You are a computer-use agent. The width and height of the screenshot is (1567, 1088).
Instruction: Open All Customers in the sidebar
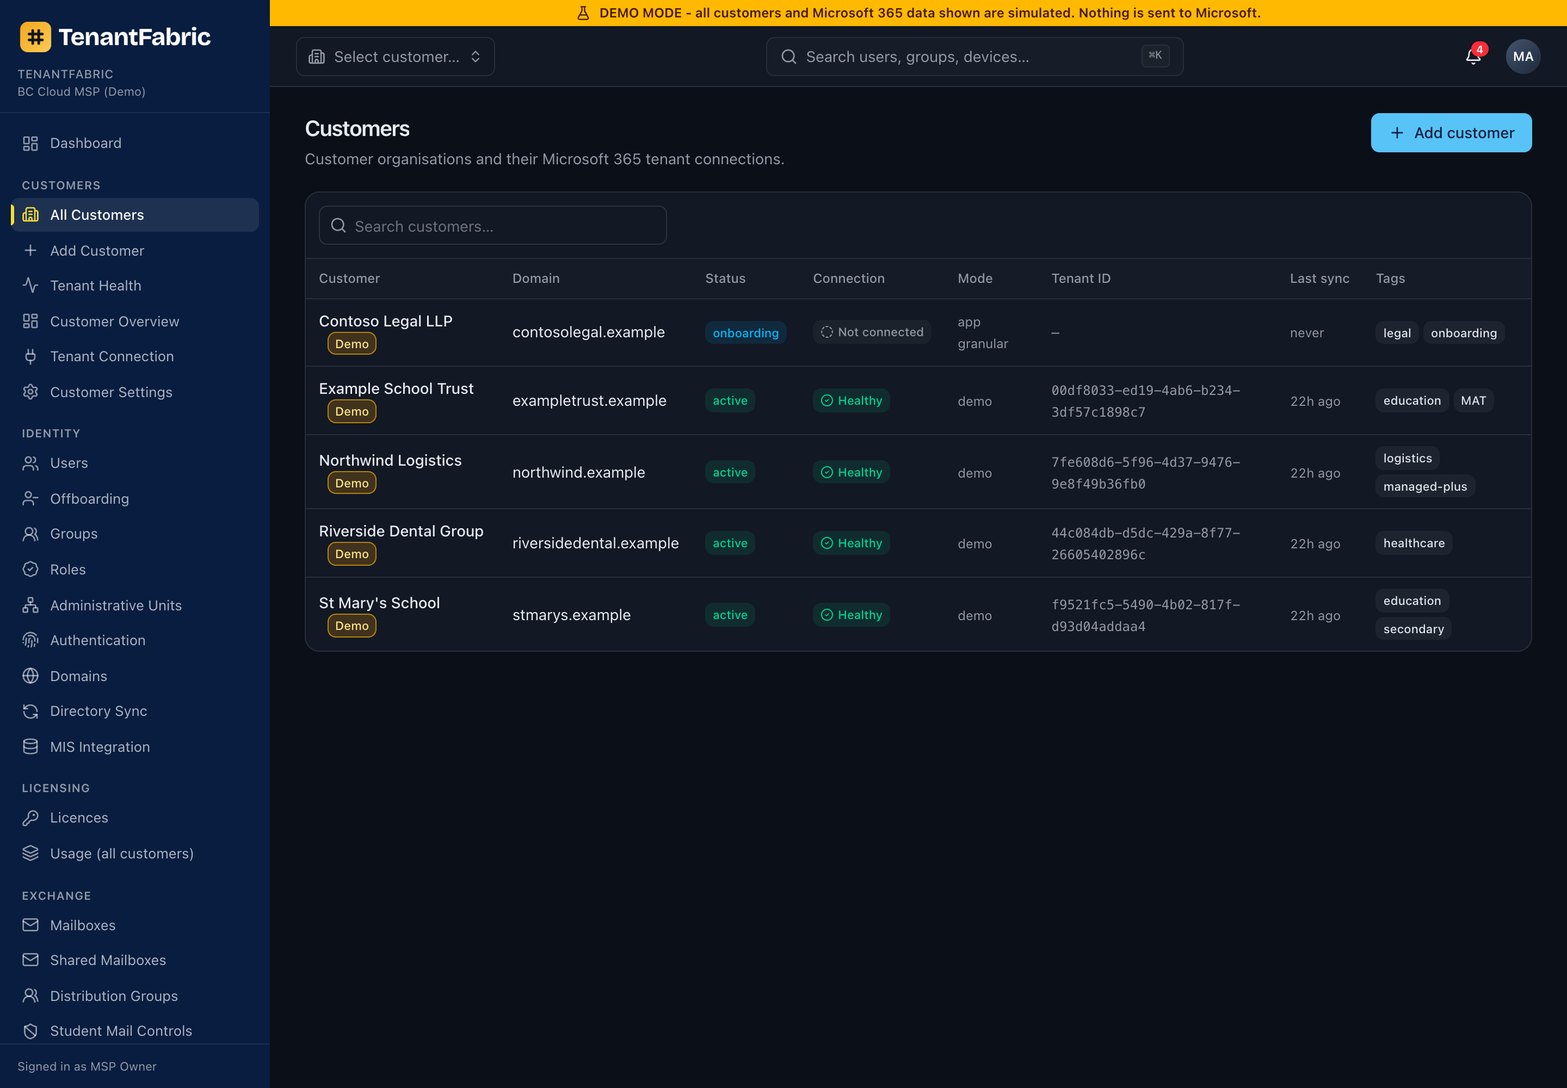(135, 215)
